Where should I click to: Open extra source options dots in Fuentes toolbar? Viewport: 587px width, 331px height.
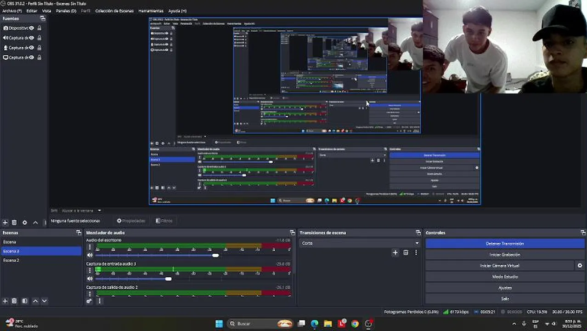[45, 223]
